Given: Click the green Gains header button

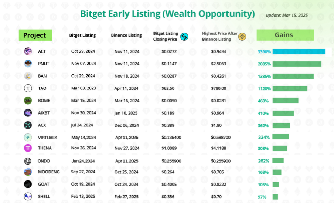Looking at the screenshot, I should pyautogui.click(x=285, y=35).
